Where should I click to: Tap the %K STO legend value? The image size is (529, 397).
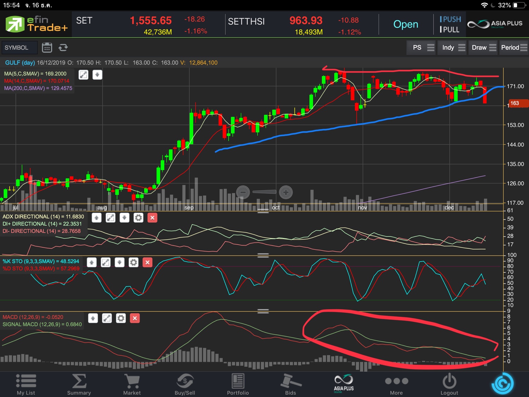click(41, 261)
